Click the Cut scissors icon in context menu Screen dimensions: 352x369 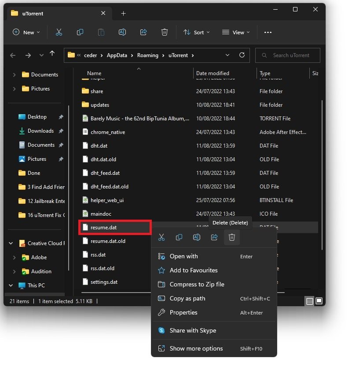pyautogui.click(x=161, y=238)
